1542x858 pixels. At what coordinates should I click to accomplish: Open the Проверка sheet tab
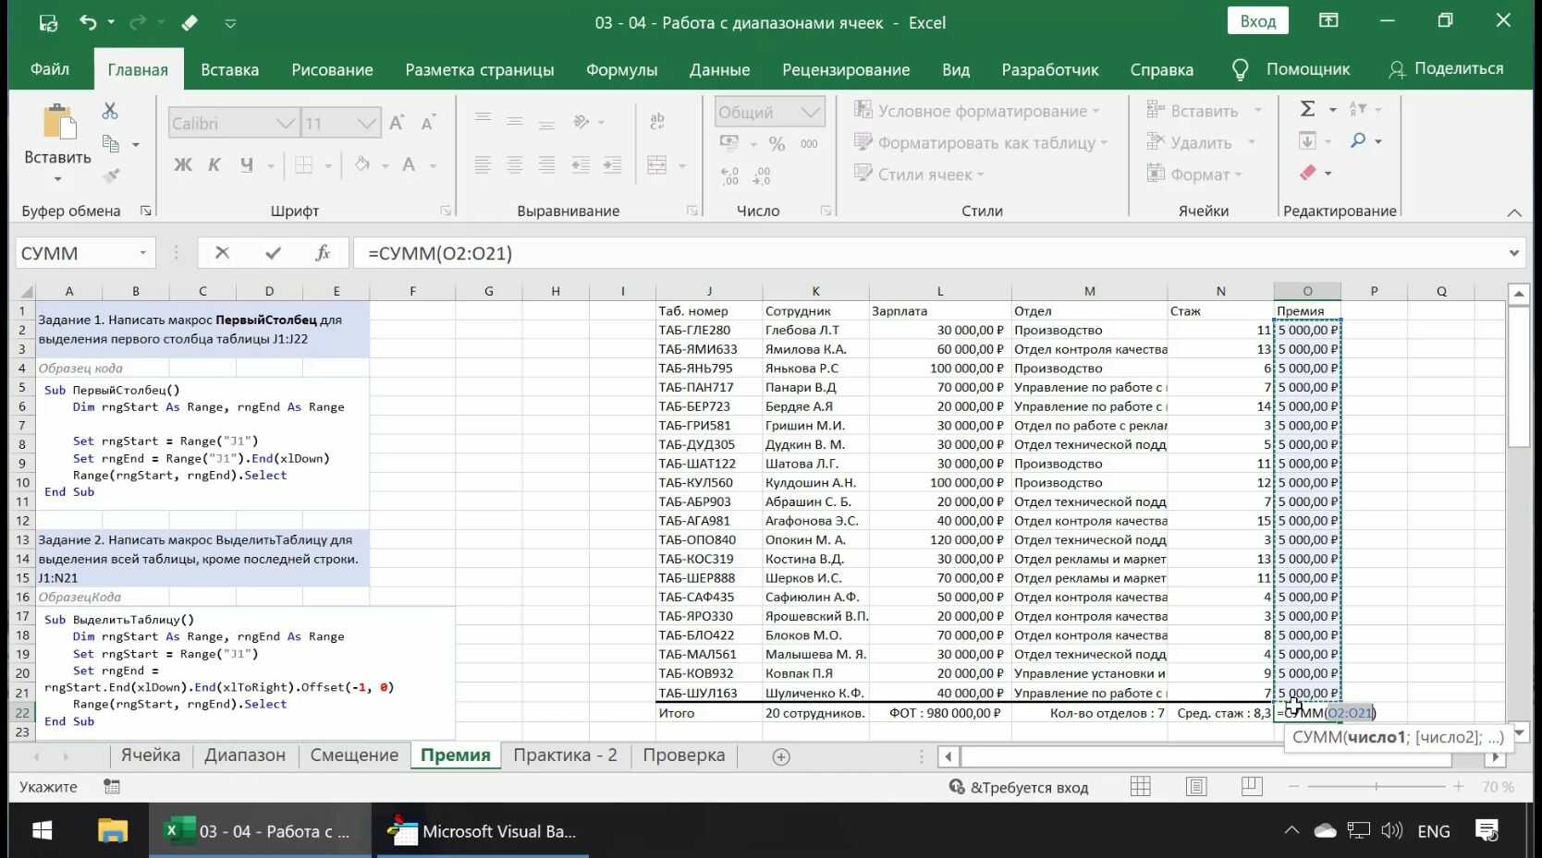tap(684, 755)
